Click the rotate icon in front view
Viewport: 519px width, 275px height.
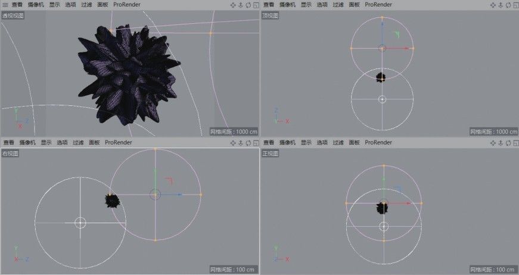pos(508,143)
